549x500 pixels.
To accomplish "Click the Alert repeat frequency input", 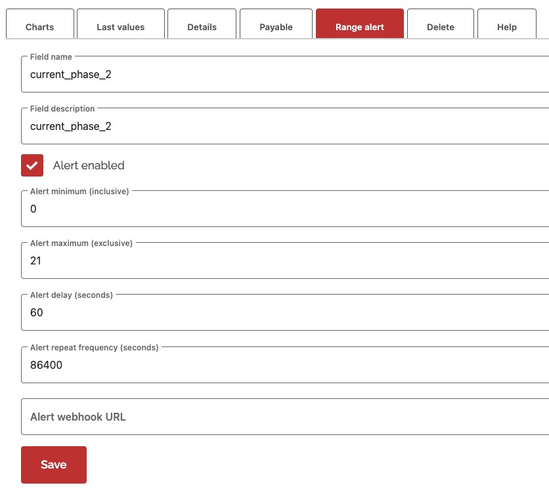I will click(263, 365).
